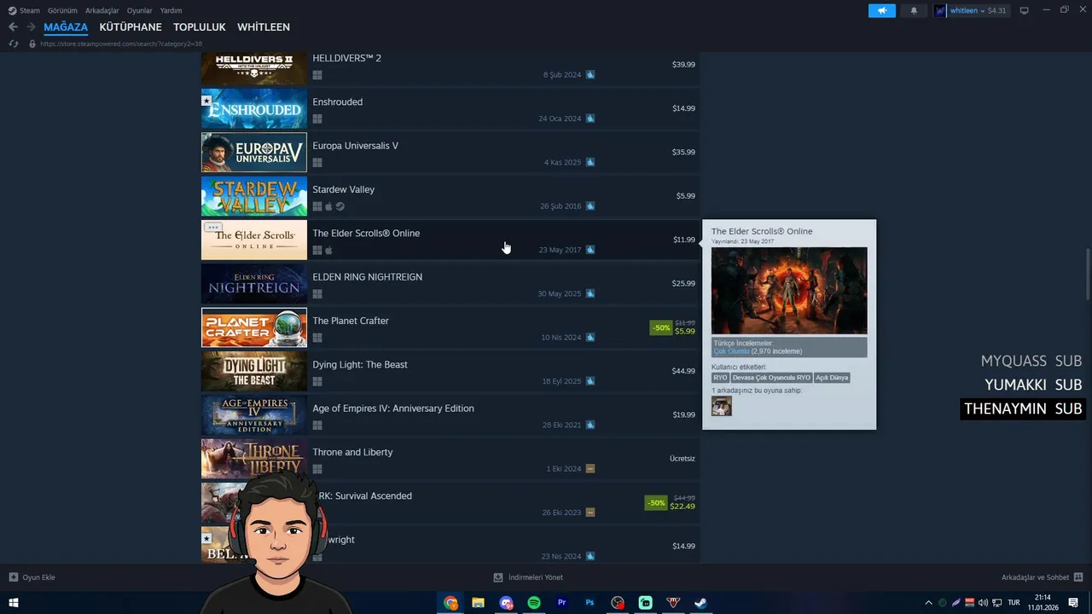Open File Explorer from the taskbar
Screen dimensions: 1092x614
(x=479, y=603)
